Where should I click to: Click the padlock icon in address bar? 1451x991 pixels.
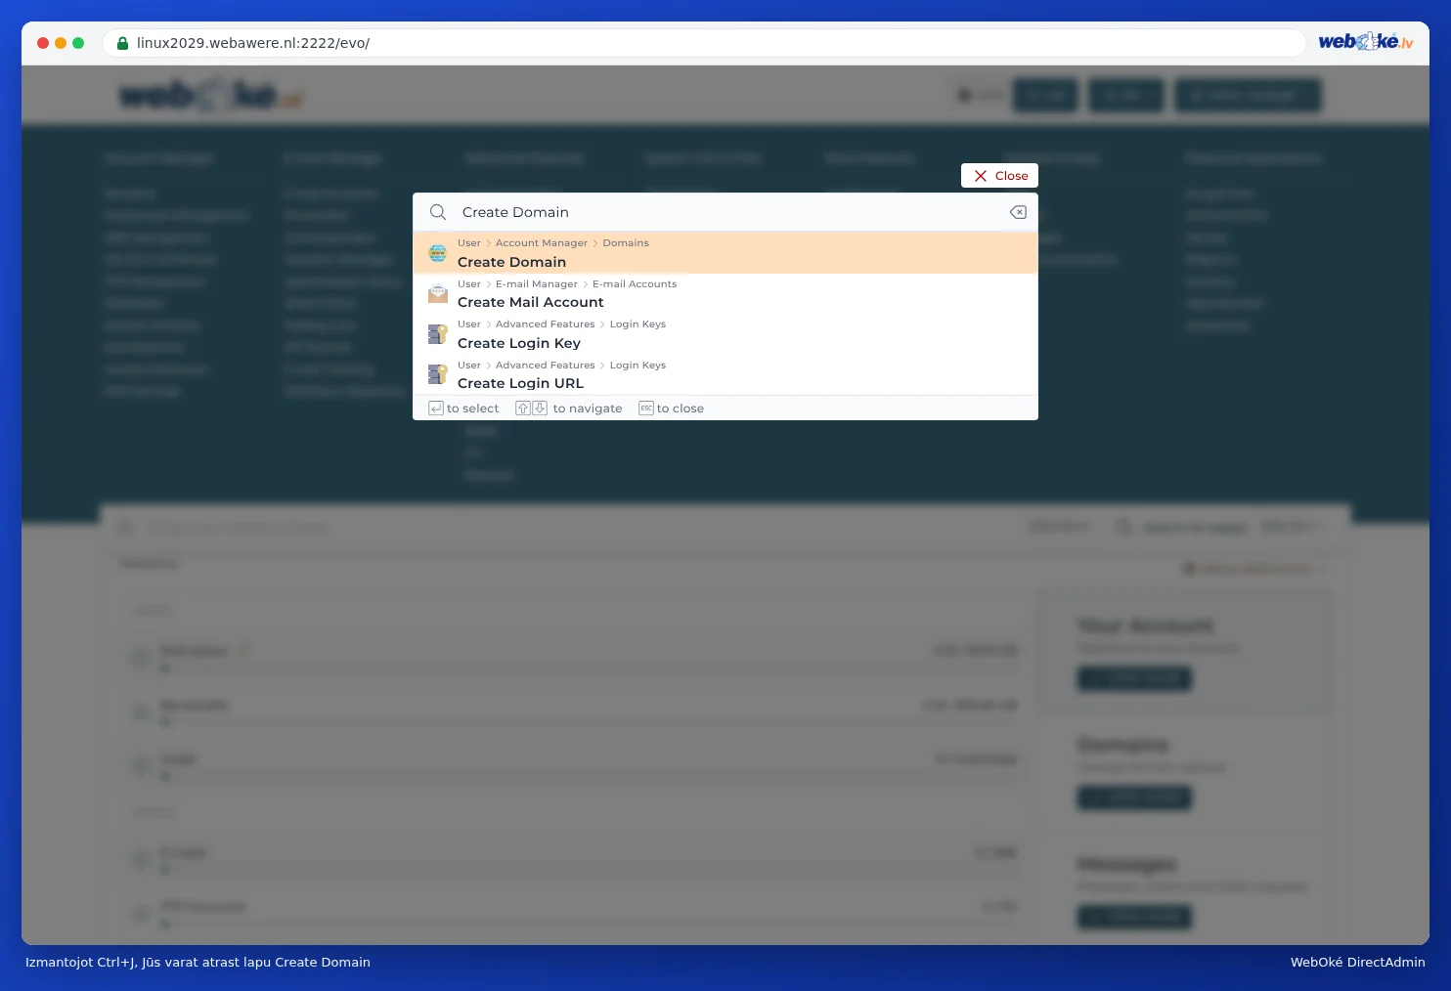pyautogui.click(x=123, y=43)
